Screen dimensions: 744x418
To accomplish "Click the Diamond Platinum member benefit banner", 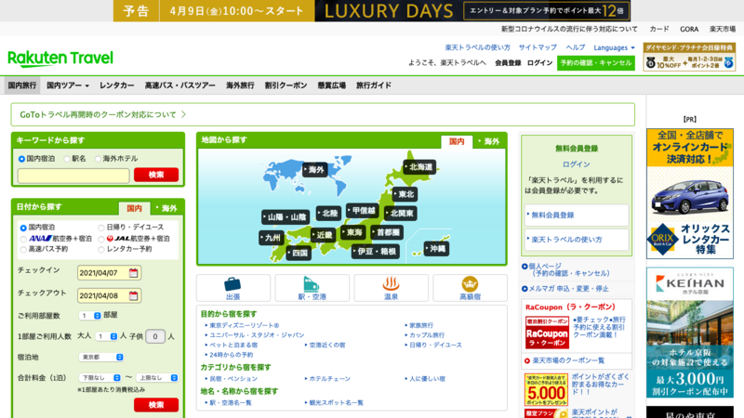I will (689, 57).
